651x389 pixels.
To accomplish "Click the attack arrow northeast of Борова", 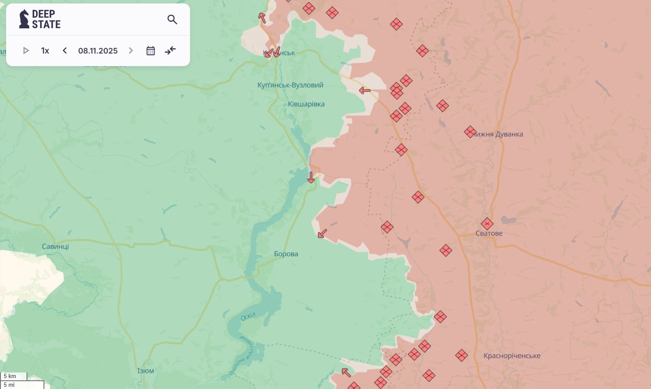I will tap(322, 234).
